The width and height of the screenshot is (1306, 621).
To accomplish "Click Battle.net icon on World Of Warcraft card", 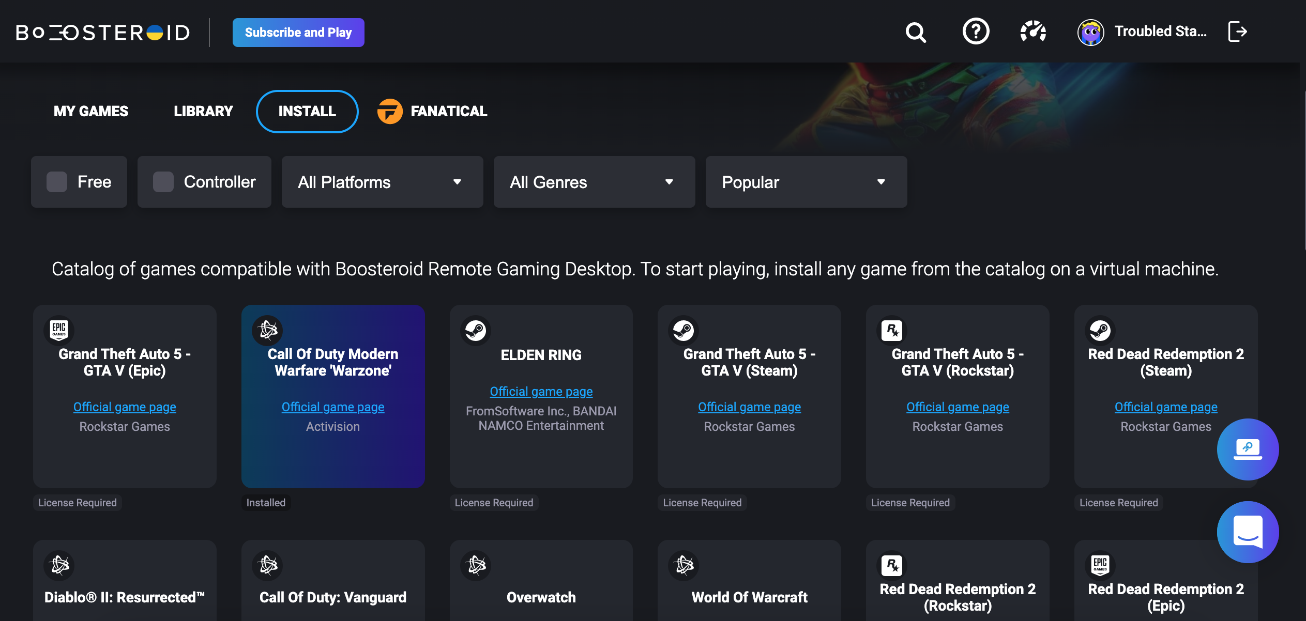I will pos(684,565).
